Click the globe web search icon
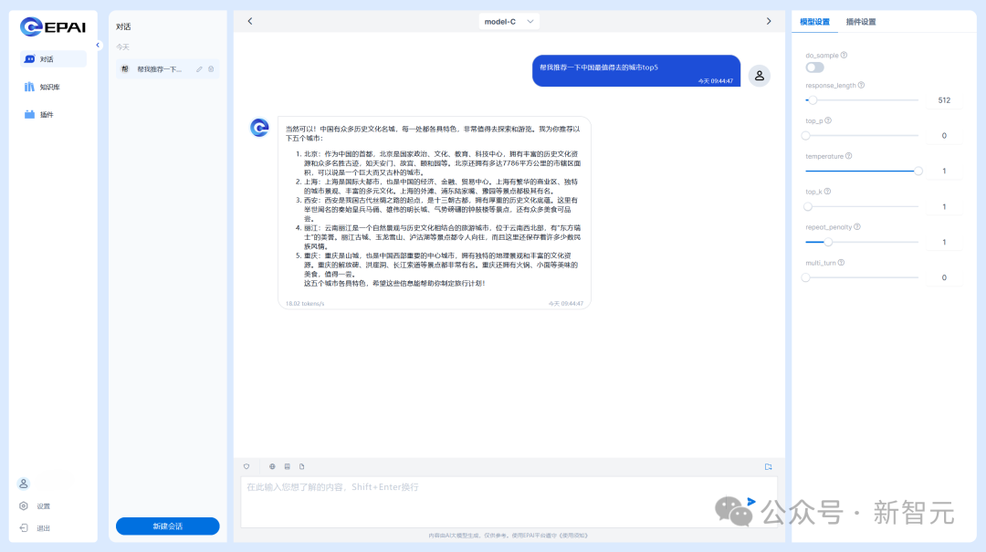This screenshot has width=986, height=552. [272, 466]
